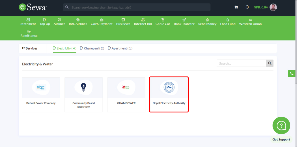Switch to the Khanepani (2) tab
The width and height of the screenshot is (297, 147).
[92, 48]
